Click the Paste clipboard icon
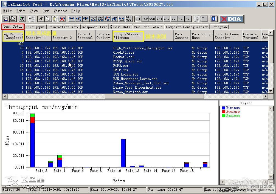 point(55,19)
